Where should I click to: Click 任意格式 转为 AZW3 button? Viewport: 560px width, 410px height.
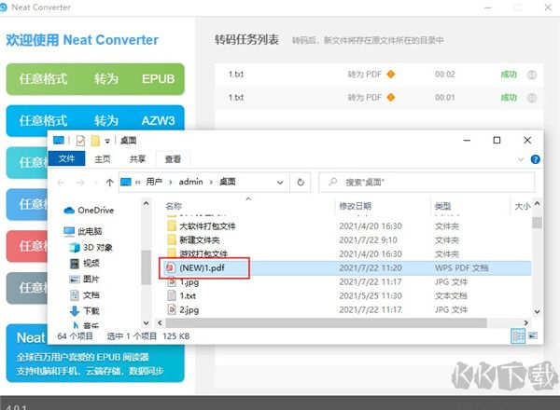point(95,120)
